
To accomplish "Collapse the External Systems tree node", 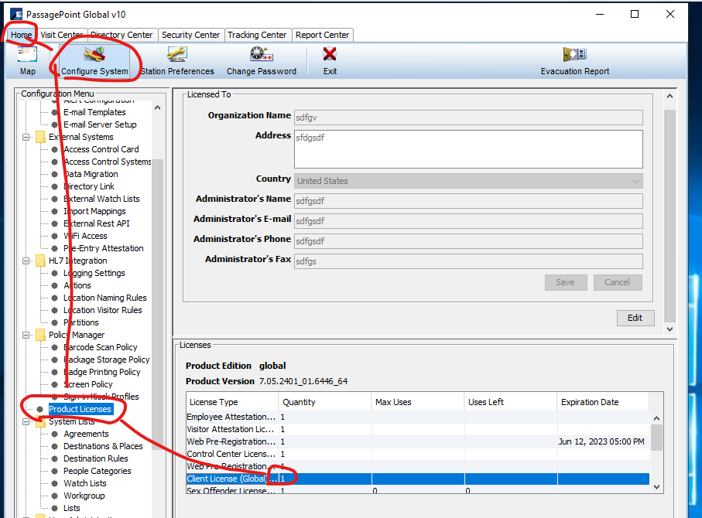I will click(x=26, y=137).
